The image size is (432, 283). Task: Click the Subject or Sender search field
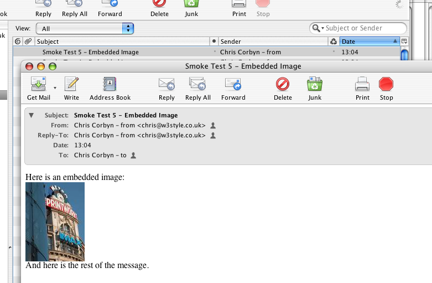pos(362,28)
